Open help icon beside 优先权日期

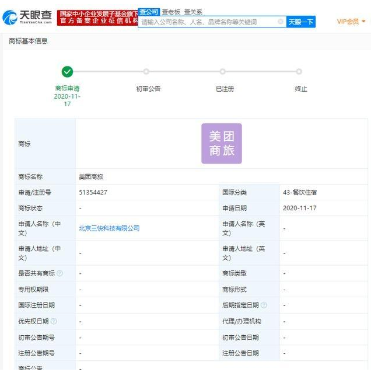pyautogui.click(x=54, y=321)
